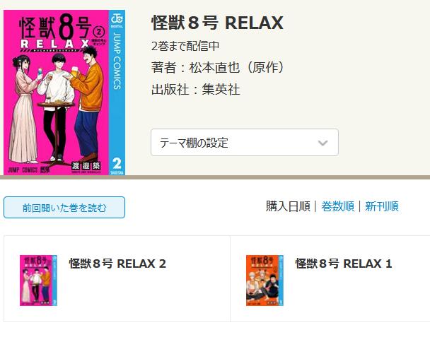
Task: Click the Jump Comics Digital logo on cover spine
Action: coord(117,20)
